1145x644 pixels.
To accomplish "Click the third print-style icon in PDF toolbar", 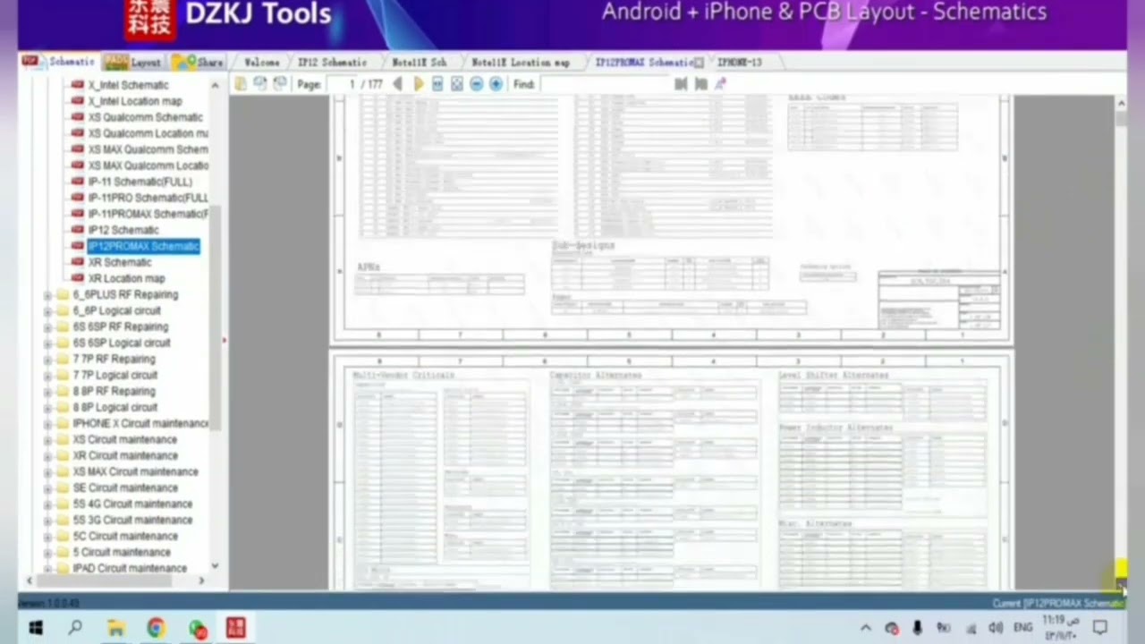I will click(280, 83).
